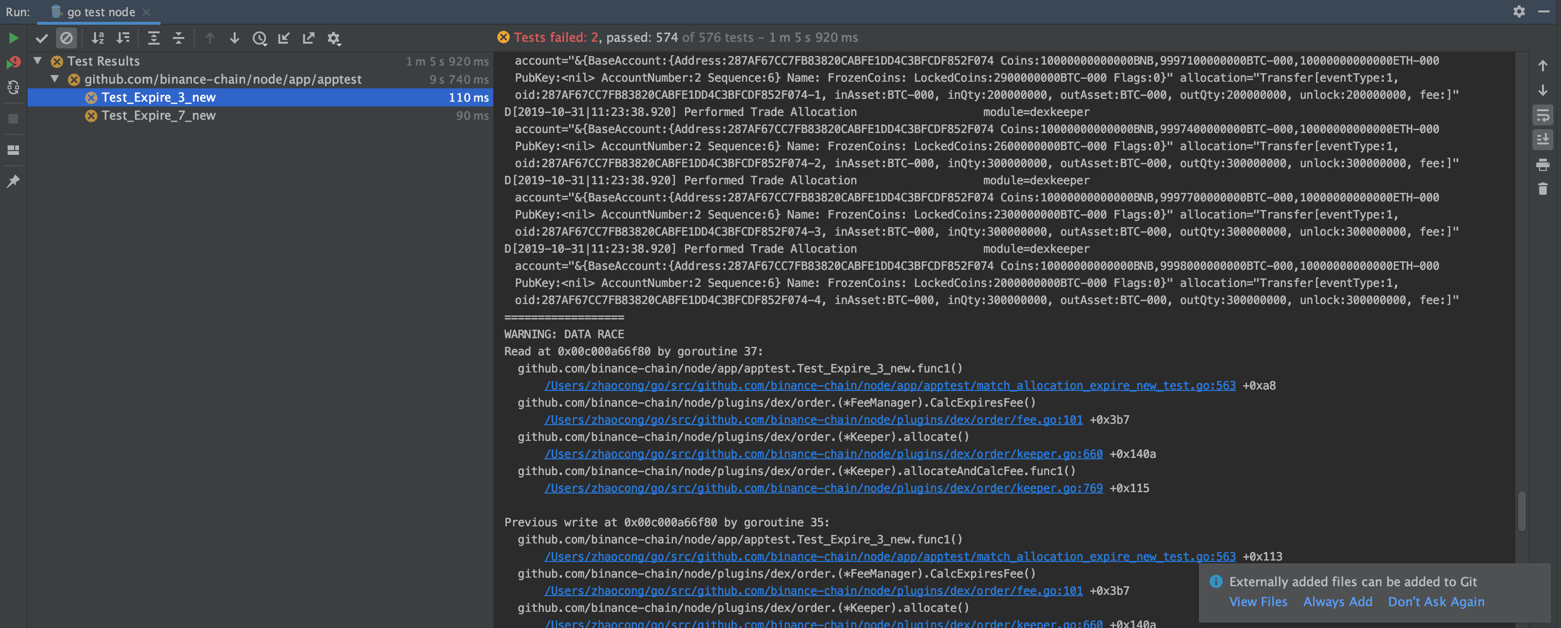Jump to next failed test arrow
Screen dimensions: 1561x628
[x=235, y=38]
